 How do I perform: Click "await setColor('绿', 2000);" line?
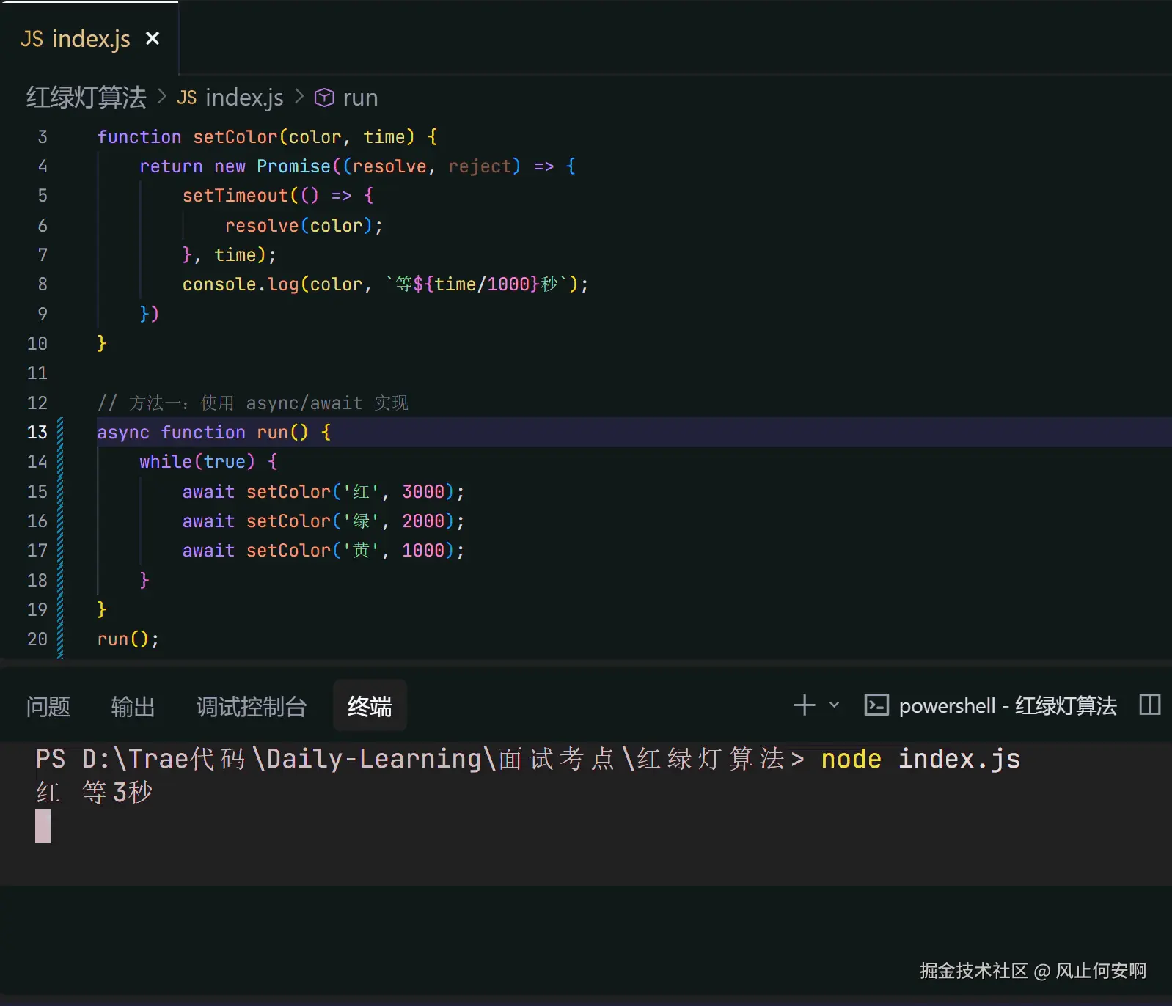[323, 521]
